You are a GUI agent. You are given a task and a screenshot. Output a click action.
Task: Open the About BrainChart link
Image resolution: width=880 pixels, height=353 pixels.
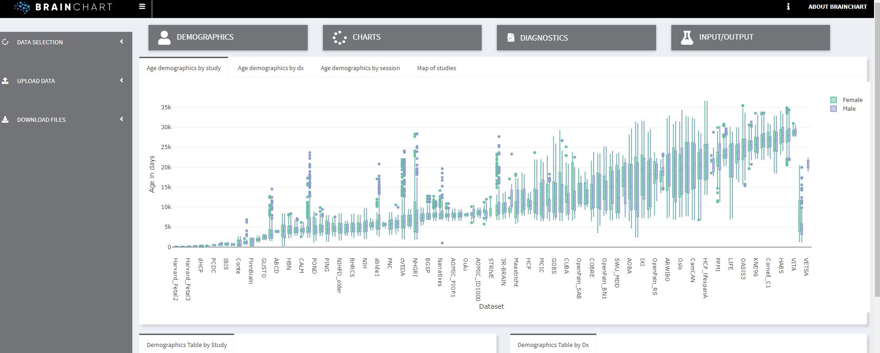[837, 7]
